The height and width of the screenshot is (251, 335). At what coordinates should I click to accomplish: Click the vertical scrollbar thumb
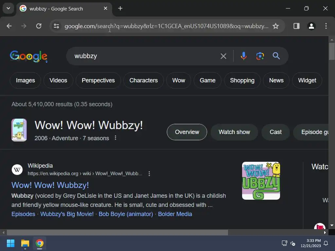click(x=332, y=51)
